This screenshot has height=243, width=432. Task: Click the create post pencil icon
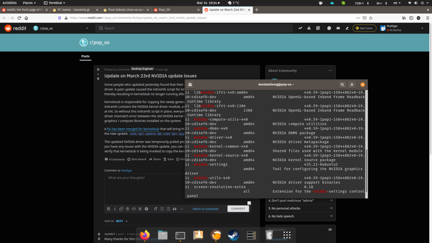pos(347,28)
